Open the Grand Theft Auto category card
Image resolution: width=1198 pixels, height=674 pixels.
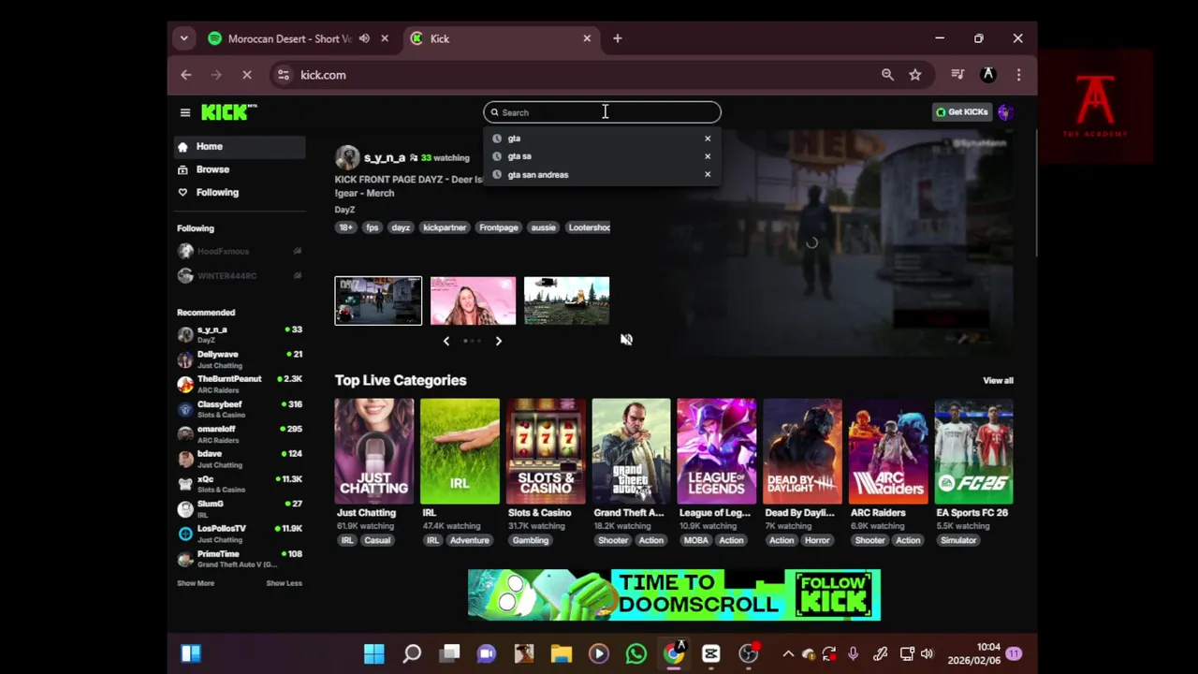tap(631, 451)
